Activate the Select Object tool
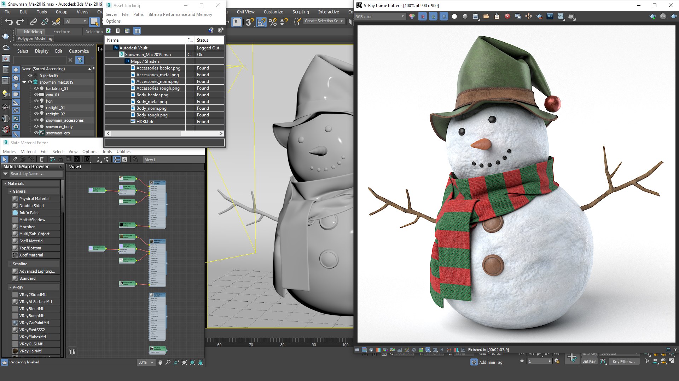Screen dimensions: 679x381 94,22
